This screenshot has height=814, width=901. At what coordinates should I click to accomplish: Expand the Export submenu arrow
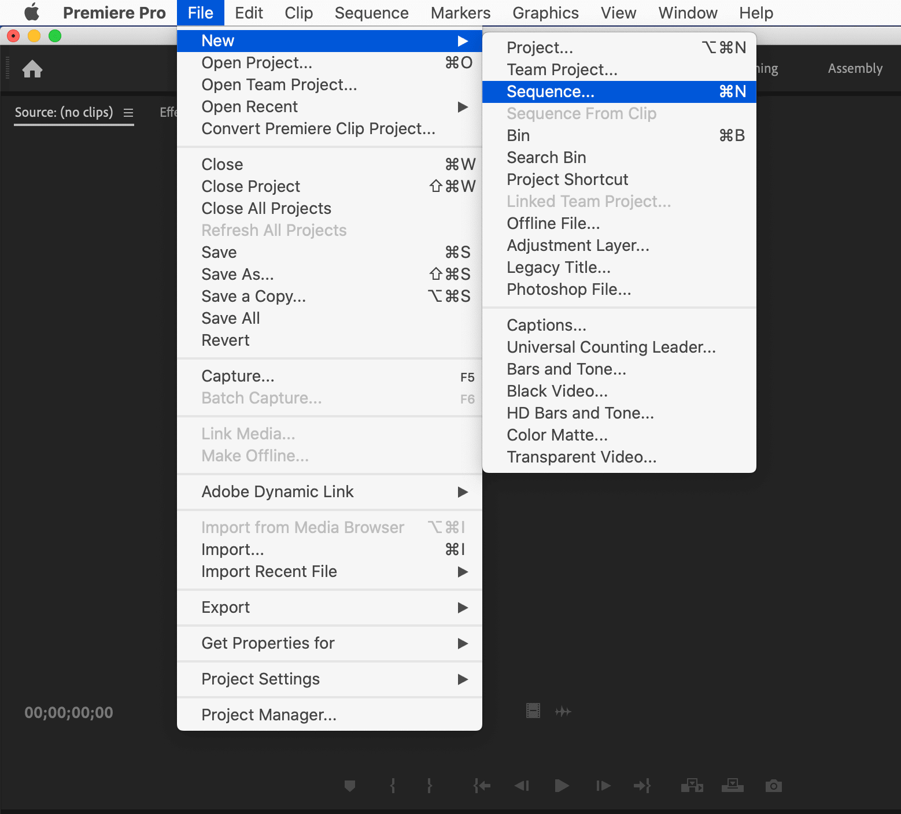pyautogui.click(x=463, y=608)
